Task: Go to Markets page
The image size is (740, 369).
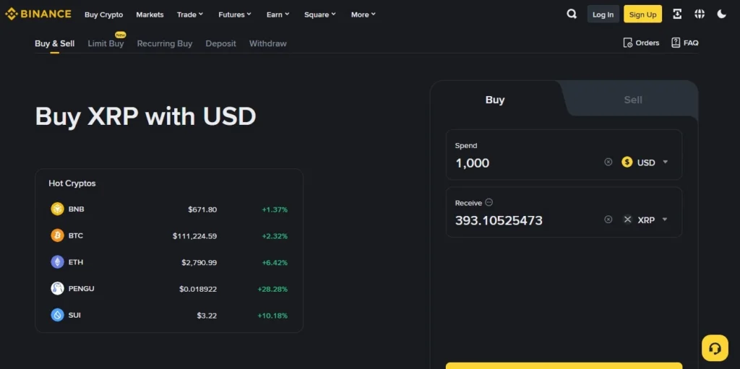Action: pos(150,14)
